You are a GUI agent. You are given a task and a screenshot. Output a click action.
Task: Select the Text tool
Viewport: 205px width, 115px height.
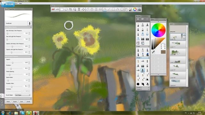coord(79,9)
